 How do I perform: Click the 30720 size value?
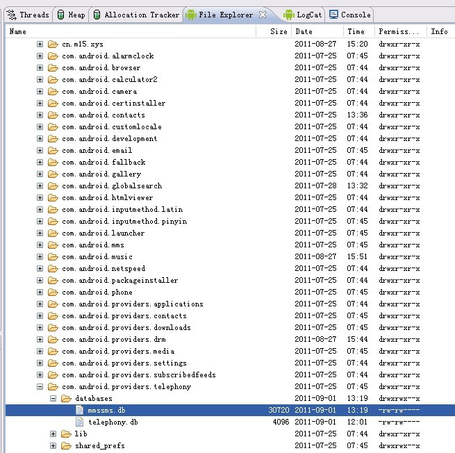[x=279, y=410]
